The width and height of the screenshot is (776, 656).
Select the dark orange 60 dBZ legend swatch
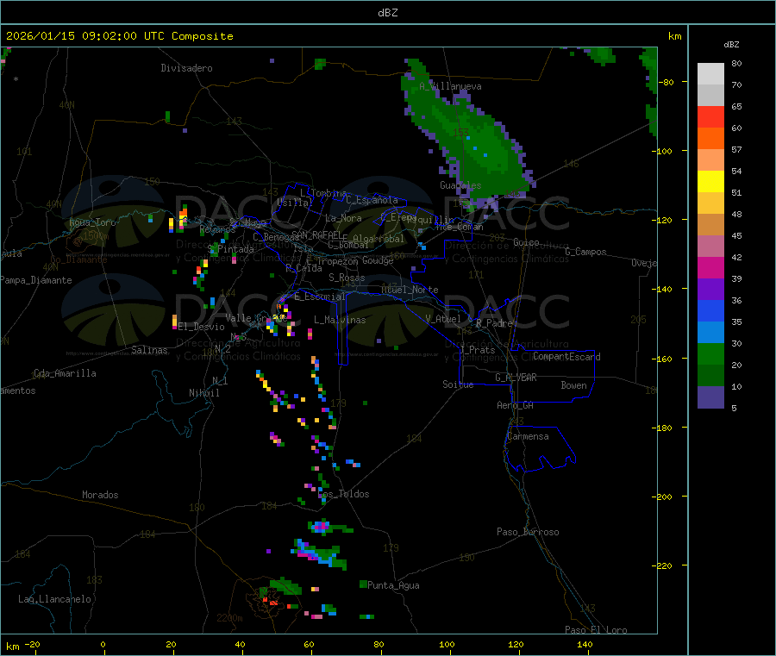710,139
